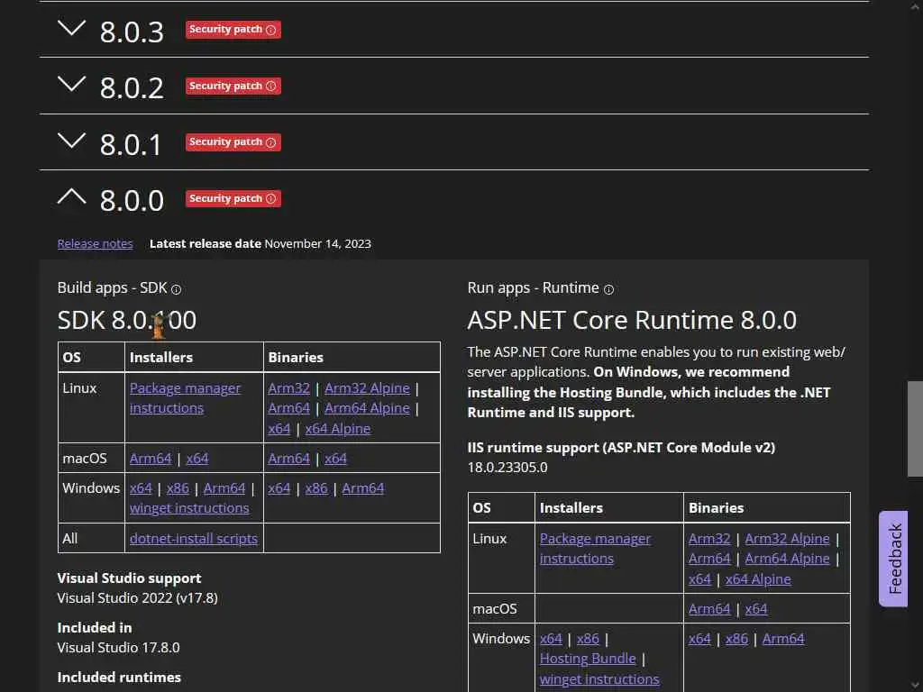
Task: Open dotnet-install scripts link
Action: 194,539
